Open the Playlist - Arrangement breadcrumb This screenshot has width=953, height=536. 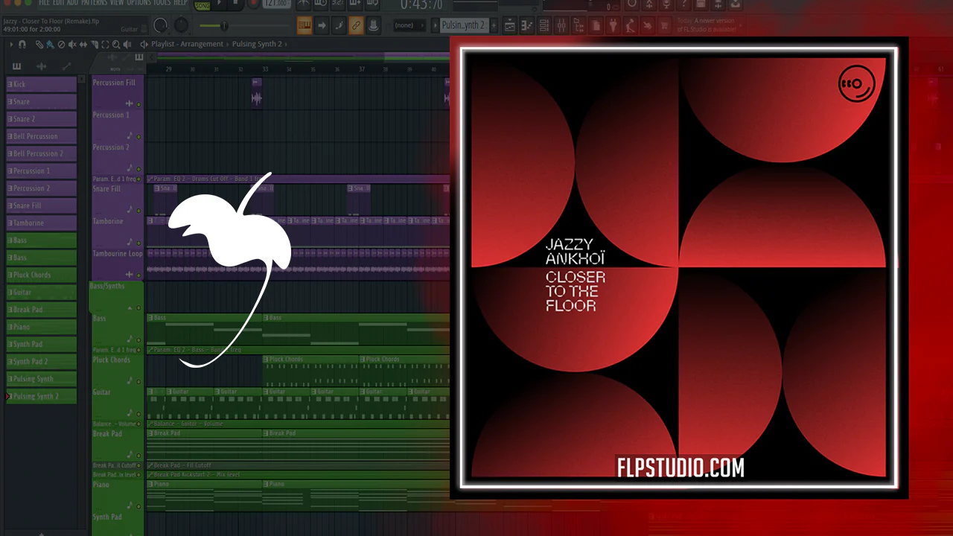187,45
